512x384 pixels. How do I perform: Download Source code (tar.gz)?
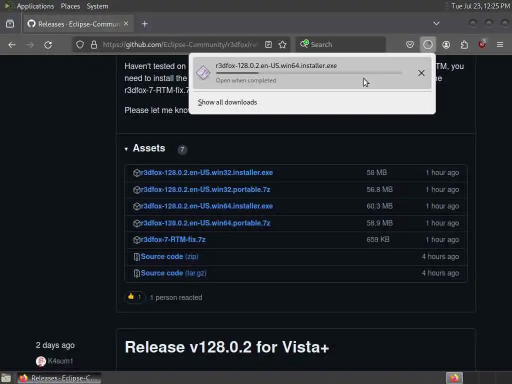173,273
